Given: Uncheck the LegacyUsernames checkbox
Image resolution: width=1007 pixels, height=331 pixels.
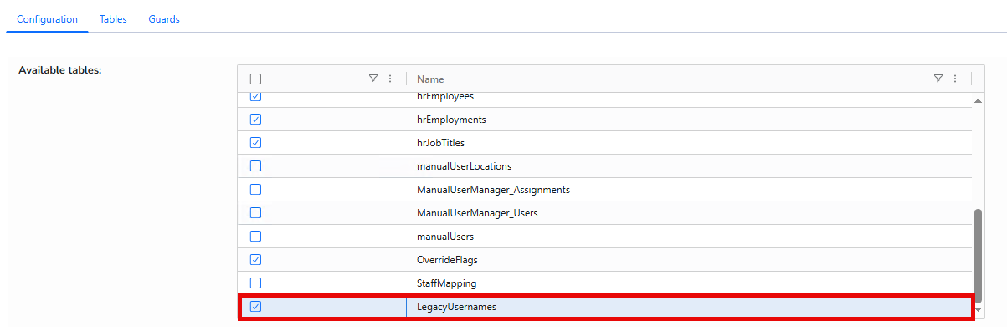Looking at the screenshot, I should (x=256, y=307).
